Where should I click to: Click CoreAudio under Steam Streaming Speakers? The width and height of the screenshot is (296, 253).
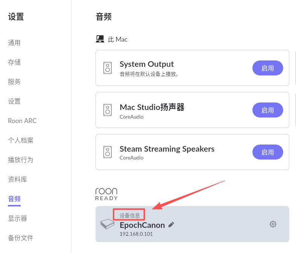pos(132,158)
